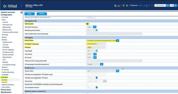Viewport: 178px width, 94px height.
Task: Open the Expert mode dropdown
Action: (162, 5)
